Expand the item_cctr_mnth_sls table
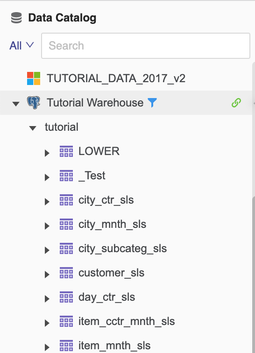The width and height of the screenshot is (255, 353). [x=47, y=323]
